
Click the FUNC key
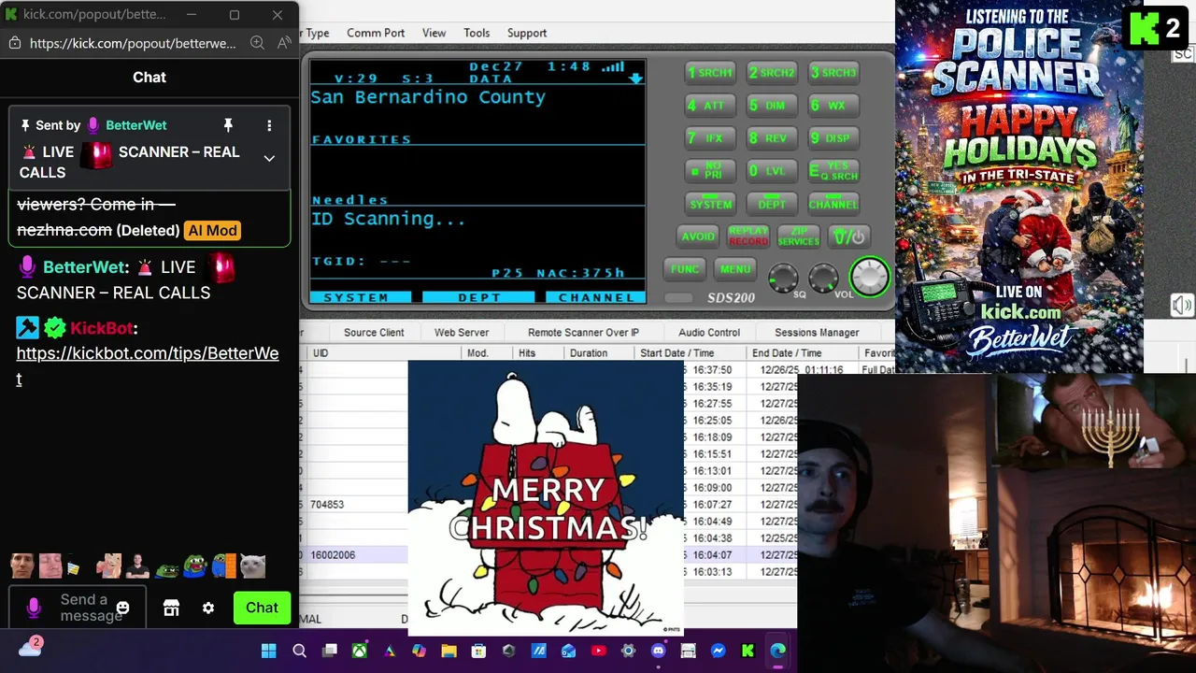point(684,269)
